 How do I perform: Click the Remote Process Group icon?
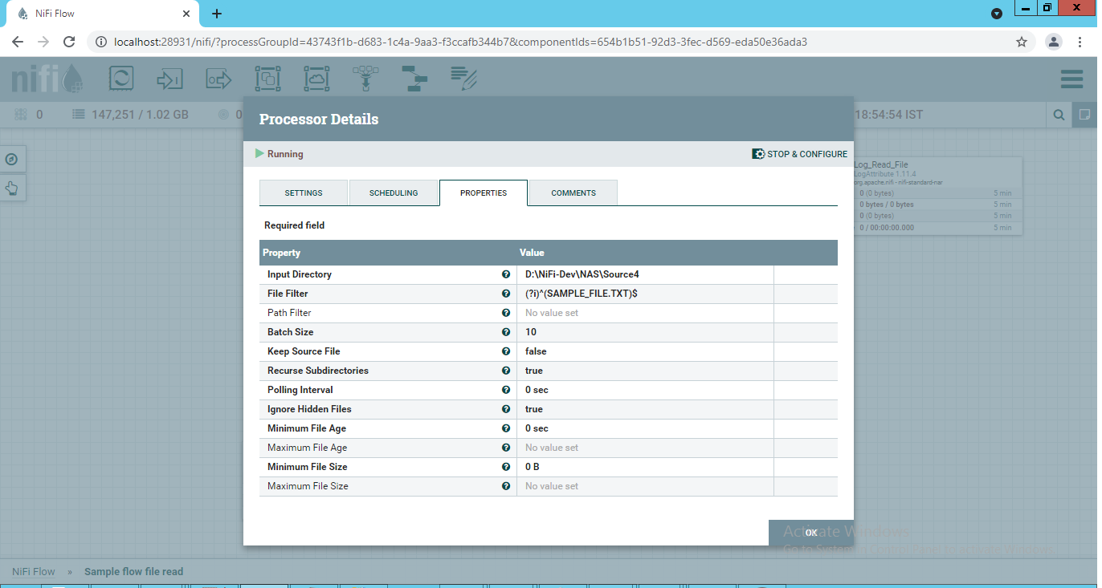317,79
